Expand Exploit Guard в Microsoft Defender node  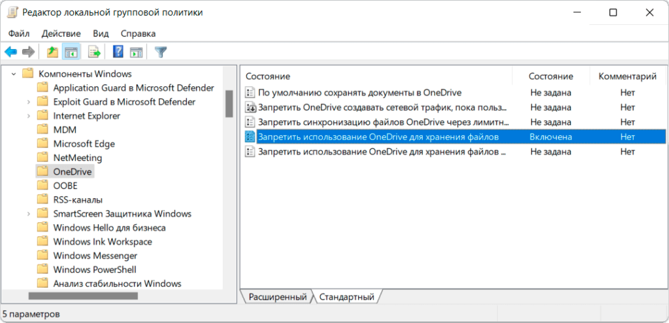(x=28, y=102)
